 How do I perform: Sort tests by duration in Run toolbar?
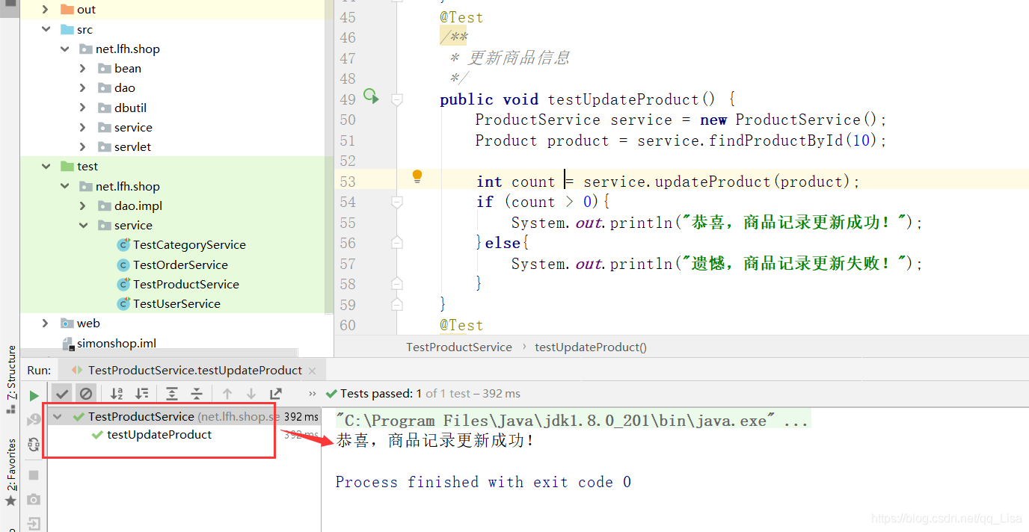pos(141,394)
